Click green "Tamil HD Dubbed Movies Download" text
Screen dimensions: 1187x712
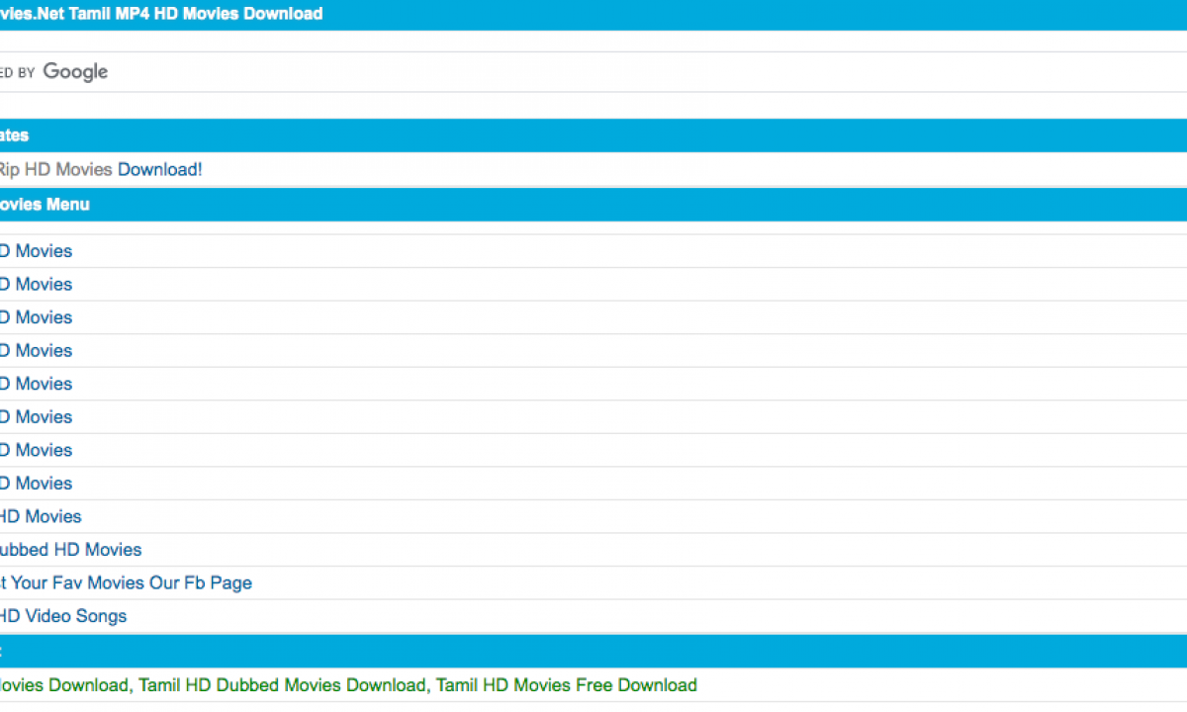tap(282, 684)
